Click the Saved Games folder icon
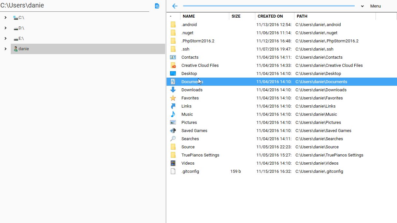 (173, 130)
